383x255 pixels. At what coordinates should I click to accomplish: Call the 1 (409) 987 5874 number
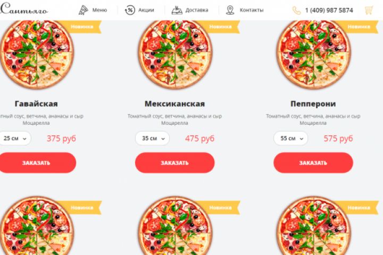pos(329,11)
